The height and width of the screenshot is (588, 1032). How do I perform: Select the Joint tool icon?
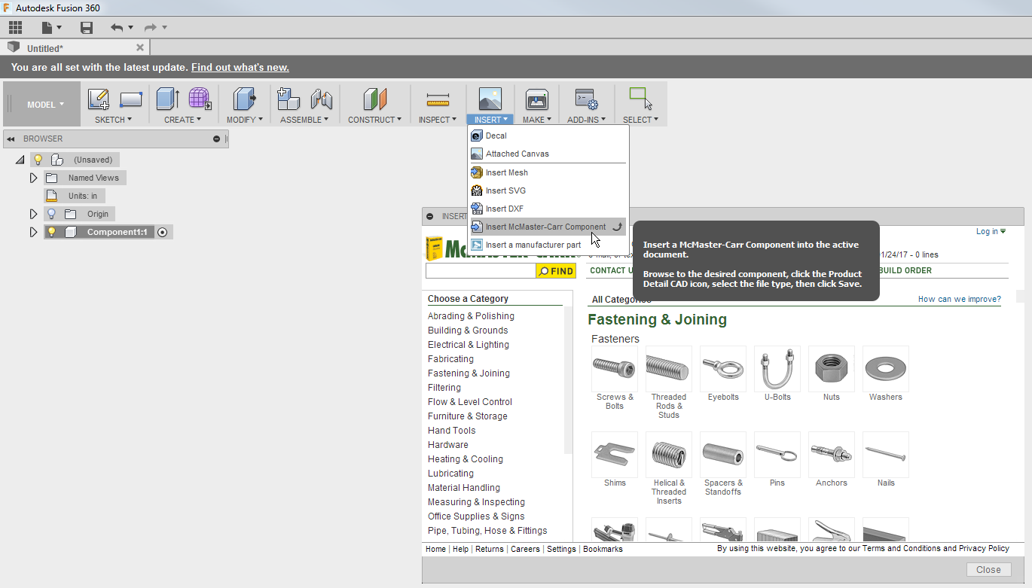322,99
